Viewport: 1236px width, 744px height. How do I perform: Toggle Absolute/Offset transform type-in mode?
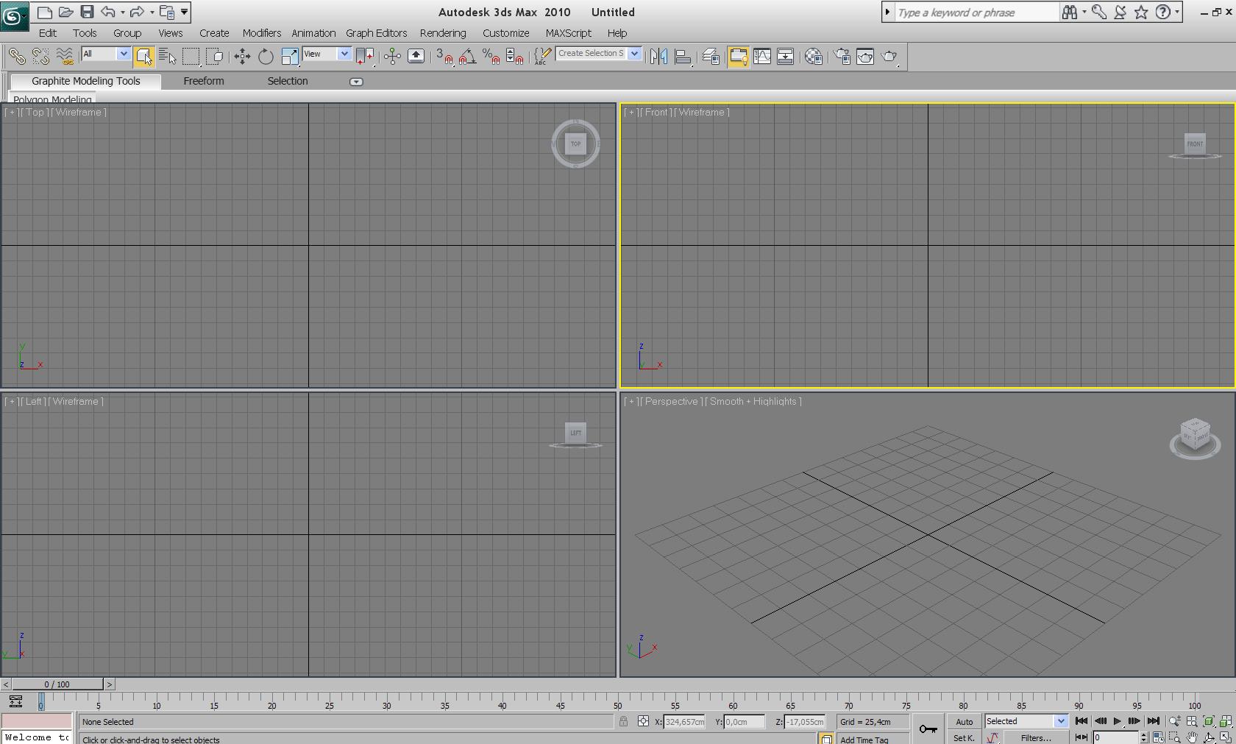coord(643,722)
